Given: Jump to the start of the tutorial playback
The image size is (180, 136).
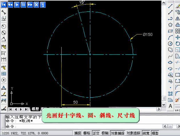Looking at the screenshot, I should pyautogui.click(x=4, y=5).
